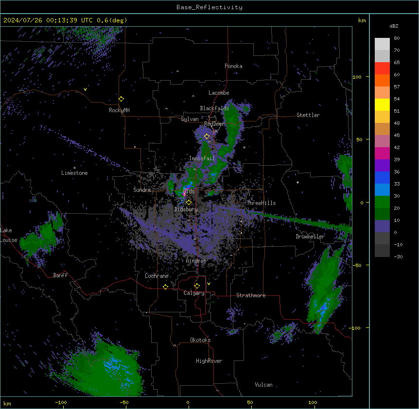Select the 0.6(deg) elevation text
Viewport: 419px width, 409px height.
(112, 20)
